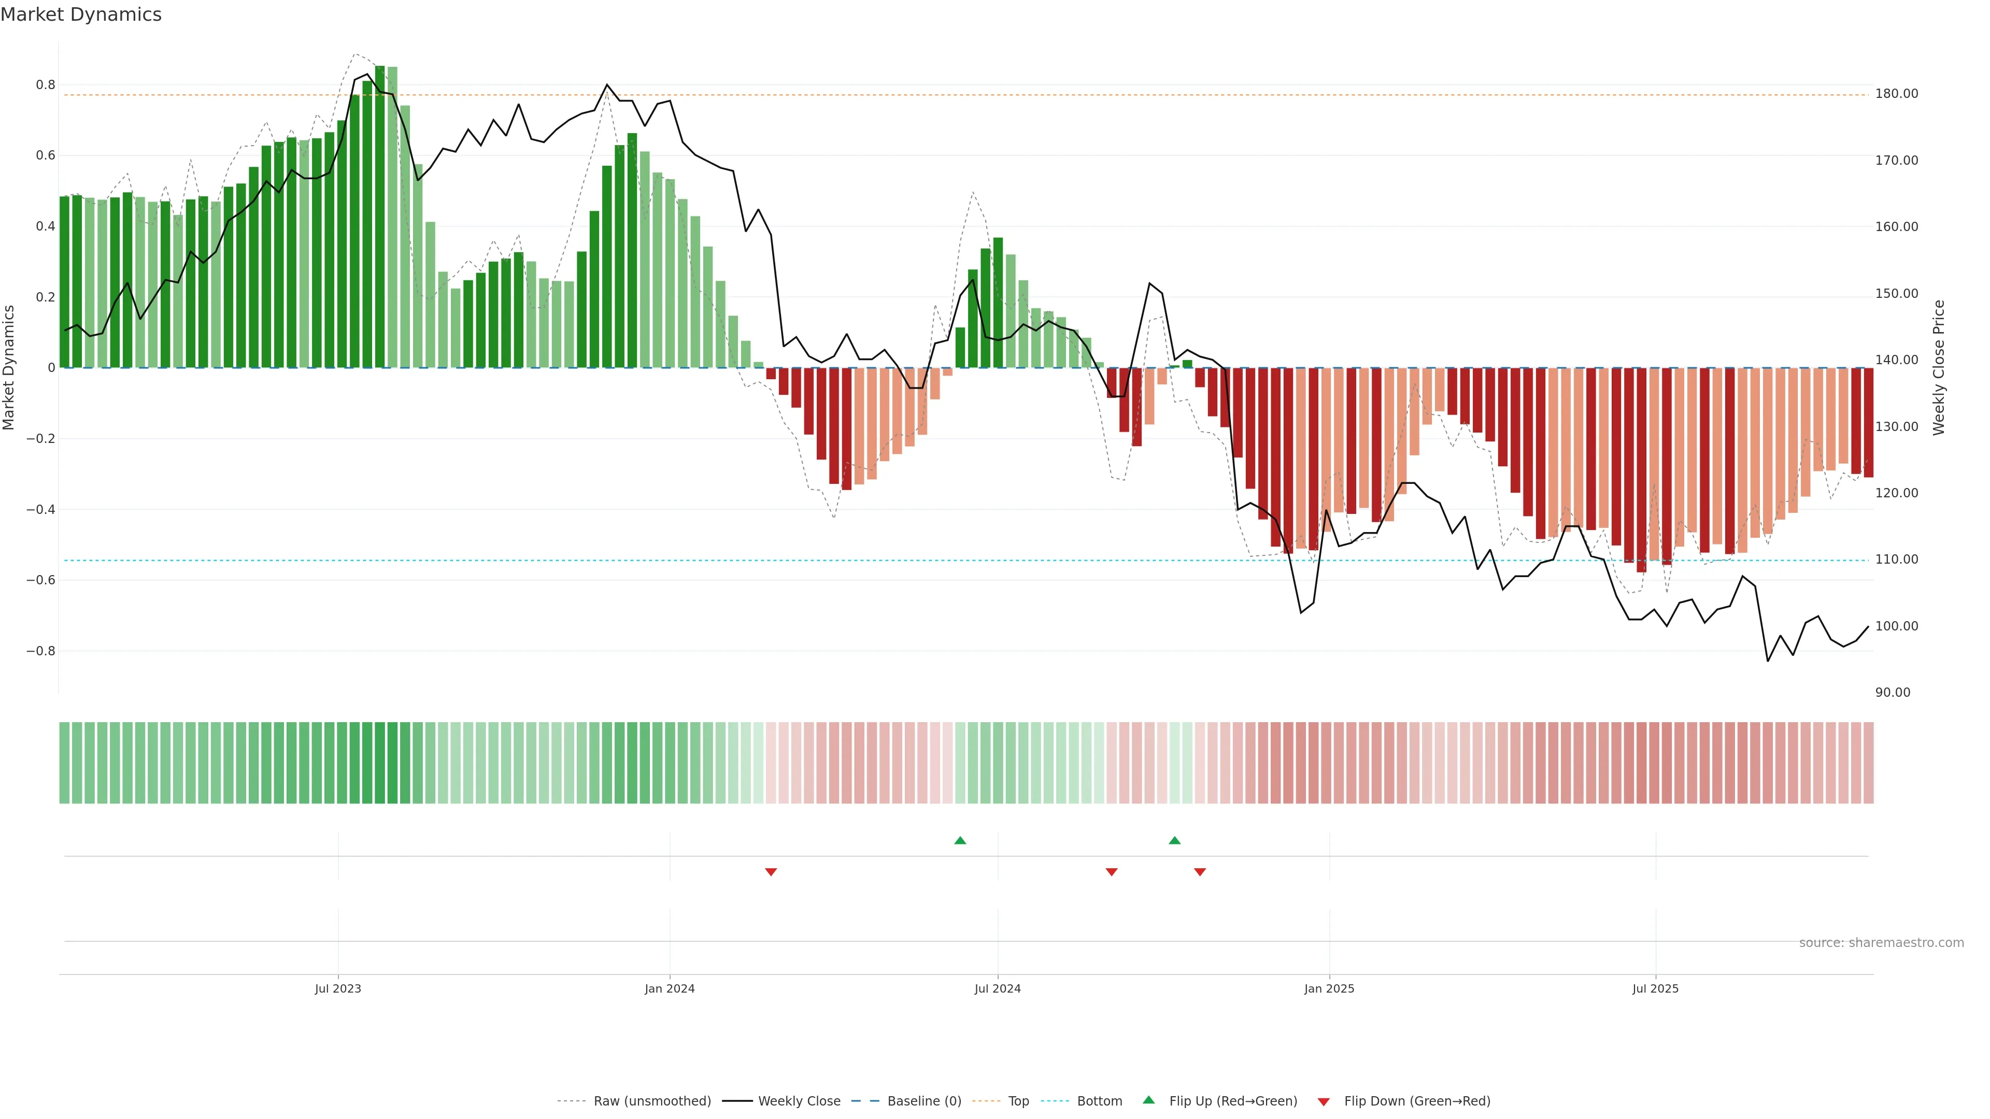Click the Weekly Close Price axis title

[1939, 368]
